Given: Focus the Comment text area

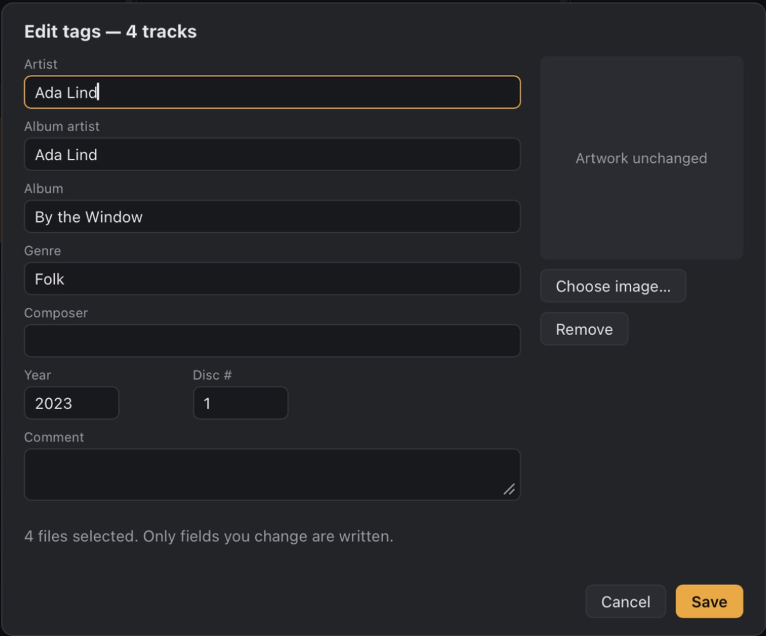Looking at the screenshot, I should point(272,474).
